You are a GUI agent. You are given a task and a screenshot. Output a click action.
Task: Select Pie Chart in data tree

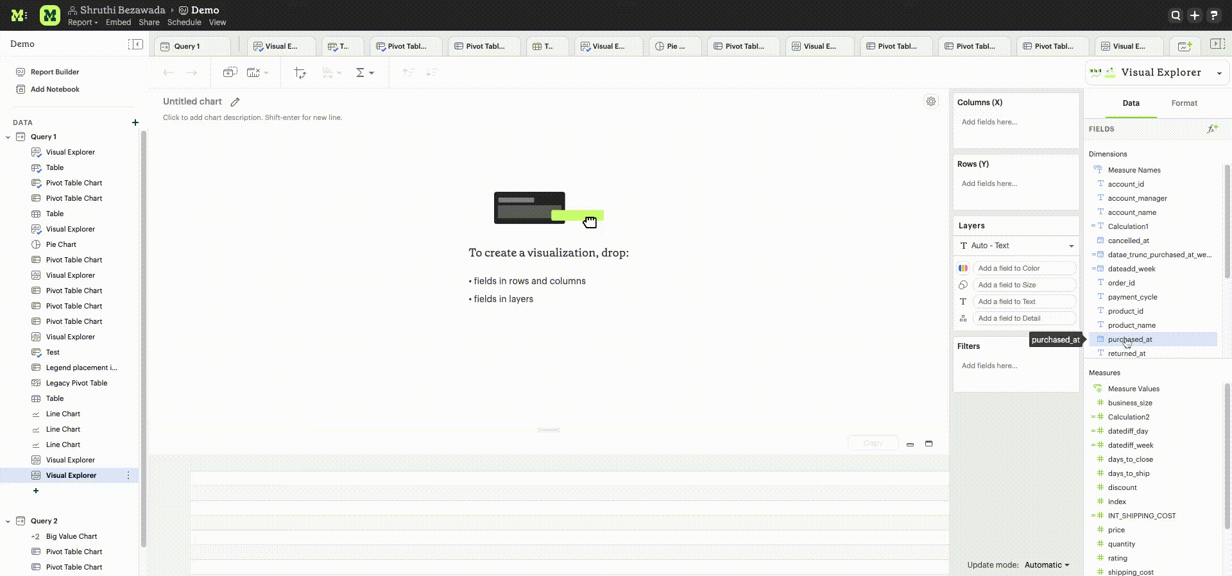tap(61, 244)
